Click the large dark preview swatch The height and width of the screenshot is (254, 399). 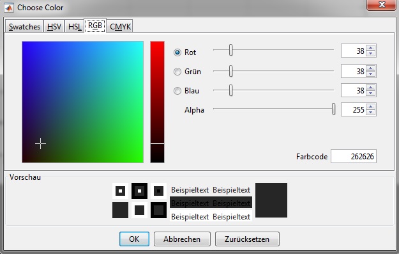(x=271, y=200)
